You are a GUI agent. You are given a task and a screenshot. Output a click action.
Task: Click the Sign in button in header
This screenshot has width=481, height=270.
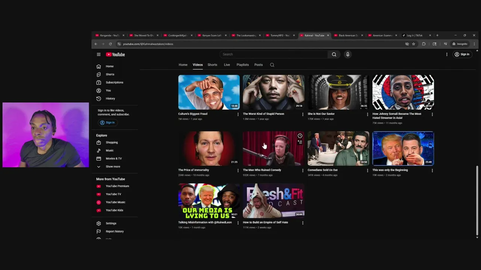[x=462, y=54]
